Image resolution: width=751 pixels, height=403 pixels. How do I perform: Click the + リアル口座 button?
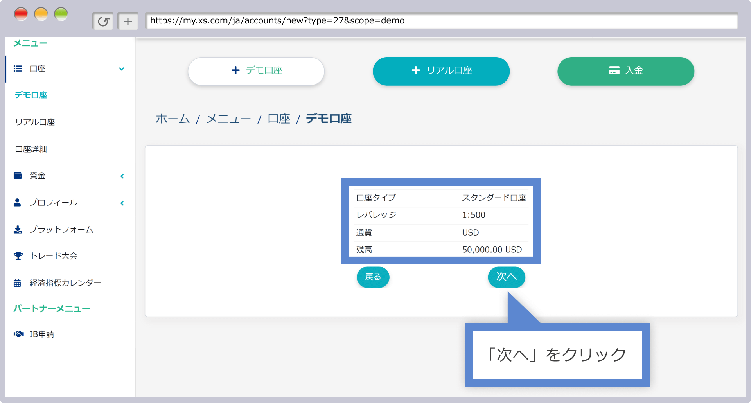click(x=441, y=71)
